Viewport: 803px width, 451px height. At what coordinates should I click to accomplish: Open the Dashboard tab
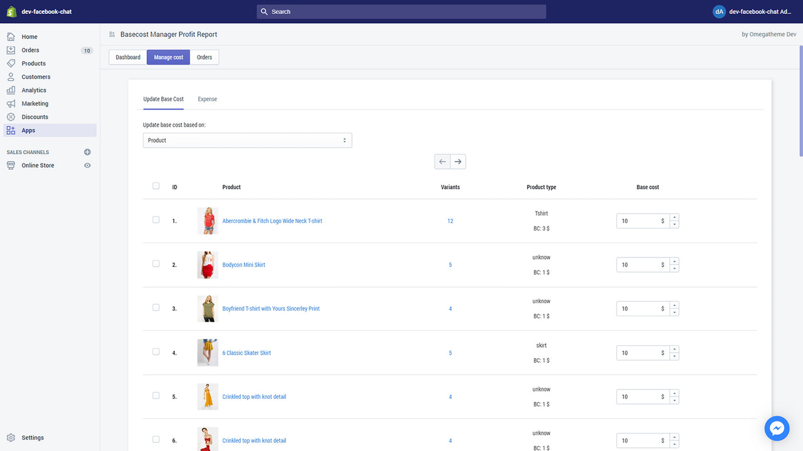tap(127, 56)
